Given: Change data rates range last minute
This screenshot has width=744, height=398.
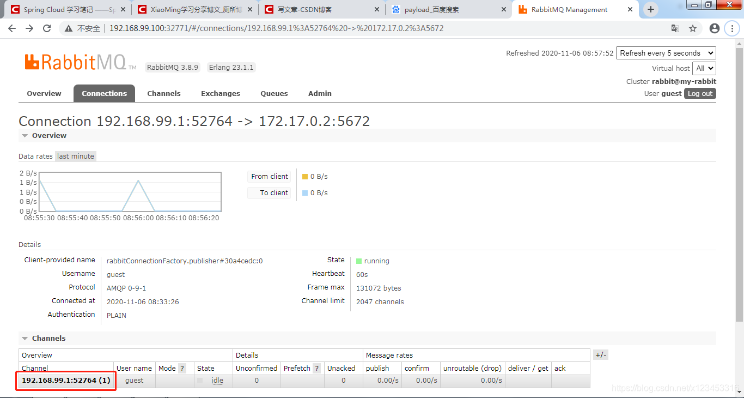Looking at the screenshot, I should click(x=76, y=156).
